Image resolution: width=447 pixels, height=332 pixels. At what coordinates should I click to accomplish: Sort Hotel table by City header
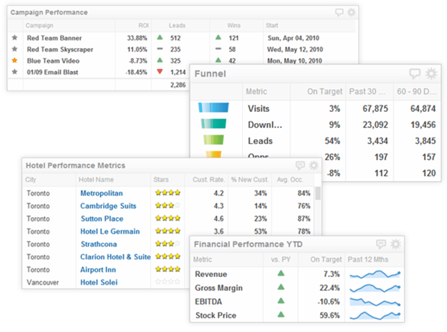pos(31,180)
